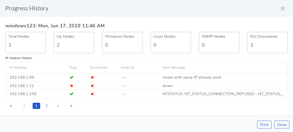Click green ping check for 192.168.1.99
The image size is (293, 132).
pyautogui.click(x=71, y=77)
